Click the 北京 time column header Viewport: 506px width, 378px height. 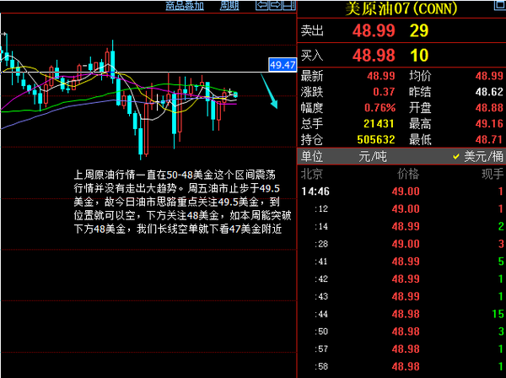pos(312,175)
